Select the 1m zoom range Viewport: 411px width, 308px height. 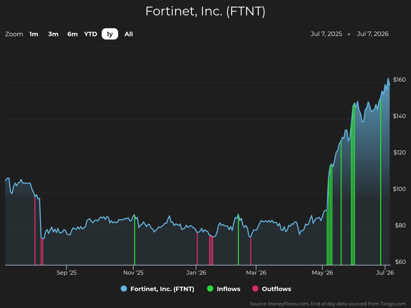pos(34,34)
